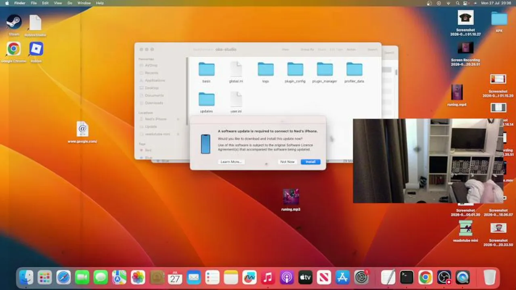Screen dimensions: 516x290
Task: Open the View menu
Action: pyautogui.click(x=58, y=3)
